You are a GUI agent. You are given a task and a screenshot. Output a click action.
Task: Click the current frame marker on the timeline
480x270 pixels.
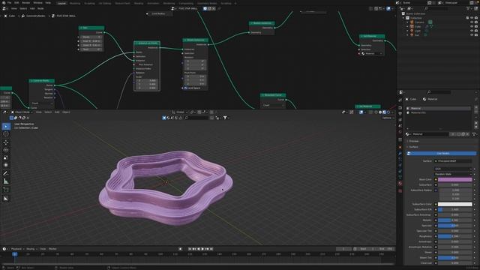coord(14,254)
